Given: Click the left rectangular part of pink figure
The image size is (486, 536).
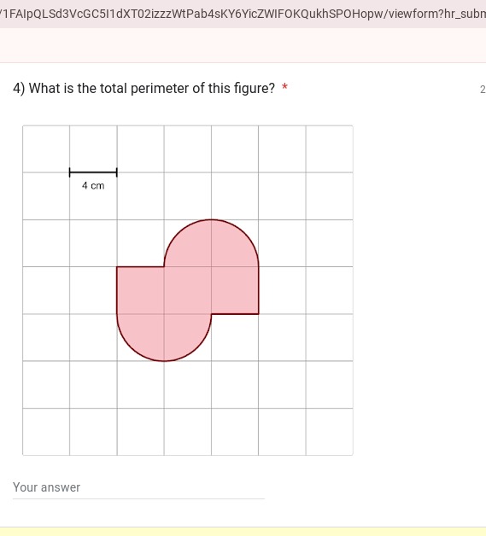Looking at the screenshot, I should 140,290.
